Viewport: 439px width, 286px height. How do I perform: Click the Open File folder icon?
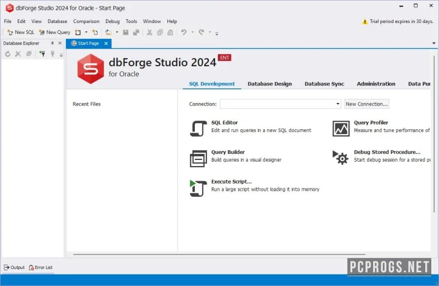[108, 32]
